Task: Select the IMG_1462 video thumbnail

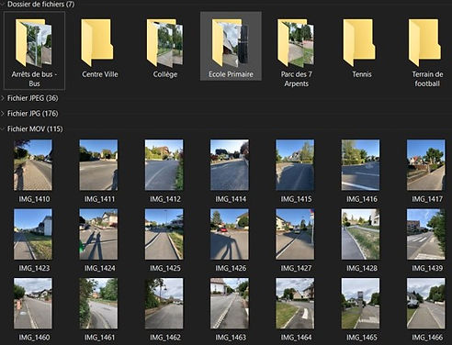Action: tap(164, 303)
